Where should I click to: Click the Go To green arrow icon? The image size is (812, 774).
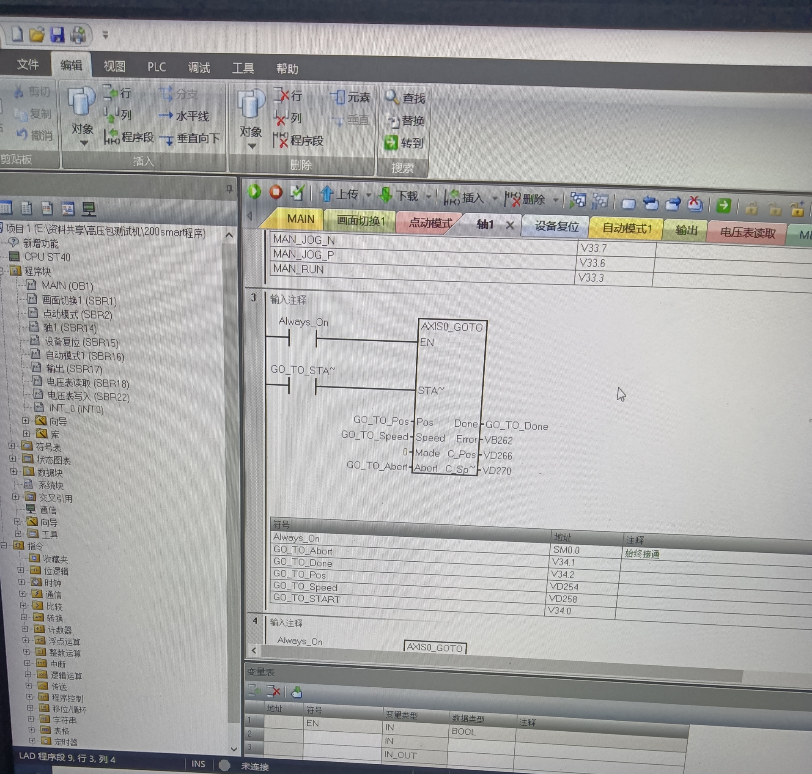click(391, 143)
